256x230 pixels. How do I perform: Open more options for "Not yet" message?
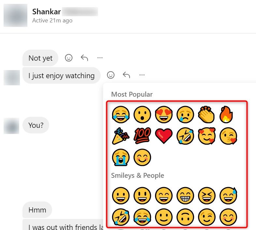pyautogui.click(x=100, y=58)
